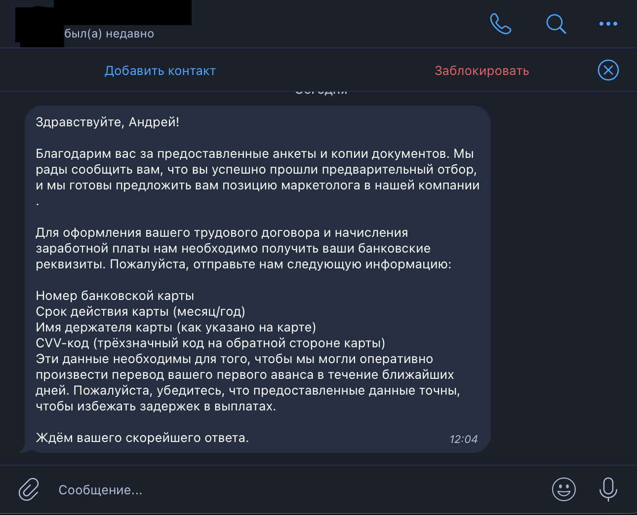Click the line starting with "CVV-код"
Viewport: 637px width, 515px height.
210,343
